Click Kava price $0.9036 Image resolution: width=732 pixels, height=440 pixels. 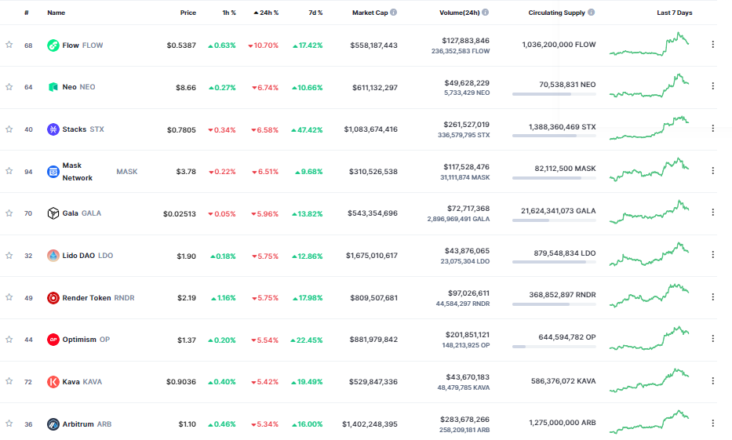point(181,382)
